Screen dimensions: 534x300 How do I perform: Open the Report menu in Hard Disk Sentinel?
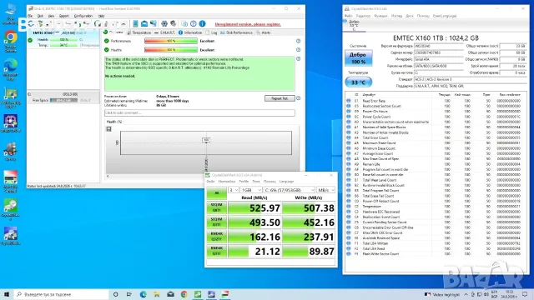tap(64, 16)
